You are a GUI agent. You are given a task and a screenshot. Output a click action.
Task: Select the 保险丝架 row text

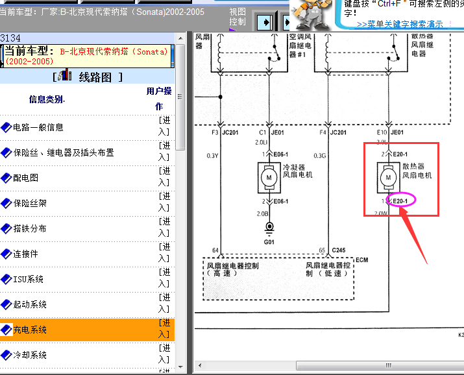coord(30,204)
